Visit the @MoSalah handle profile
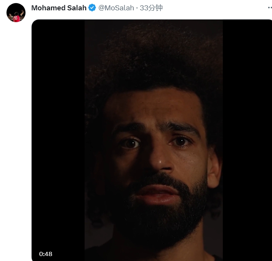The height and width of the screenshot is (261, 272). (x=116, y=8)
